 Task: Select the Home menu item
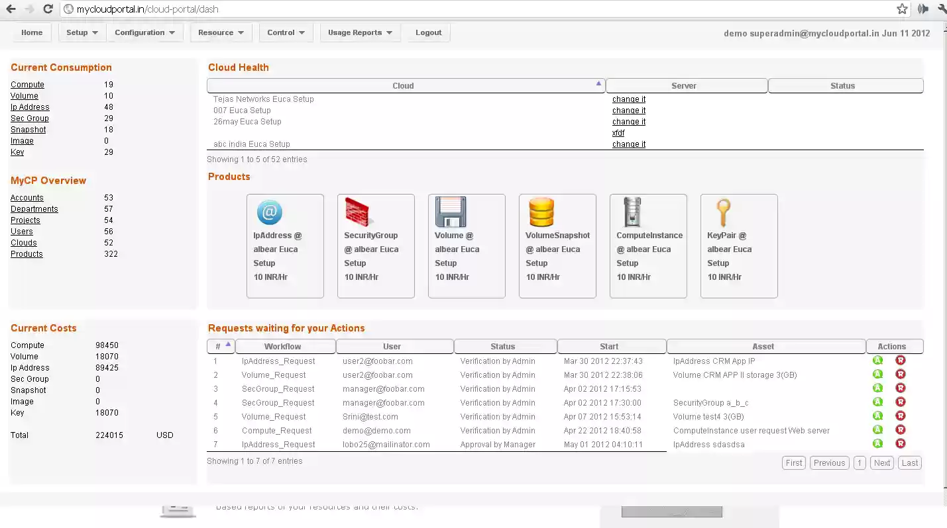31,32
